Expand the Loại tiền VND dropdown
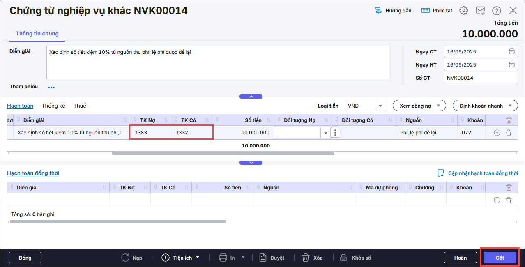This screenshot has width=525, height=267. [x=380, y=106]
